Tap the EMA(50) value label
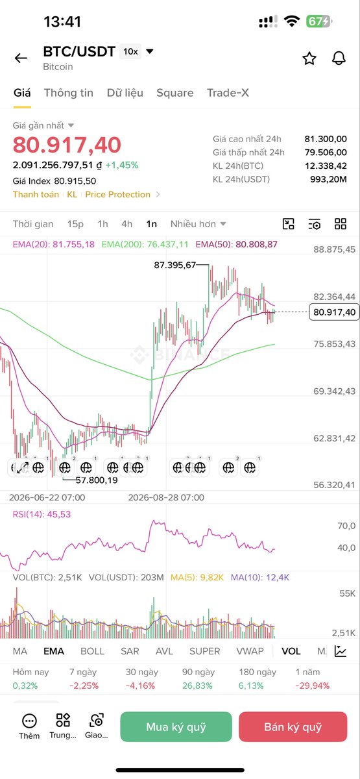Viewport: 360px width, 779px height. pos(236,244)
